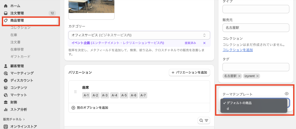This screenshot has width=296, height=129.
Task: Toggle the theme template preview eye icon
Action: pyautogui.click(x=286, y=94)
